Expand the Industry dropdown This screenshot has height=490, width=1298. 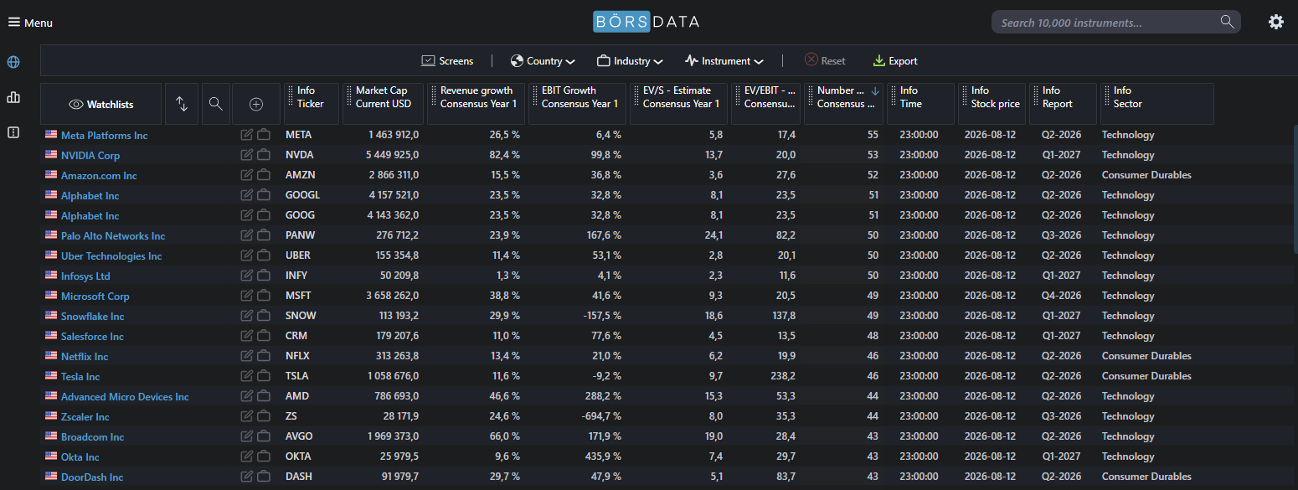[x=630, y=61]
